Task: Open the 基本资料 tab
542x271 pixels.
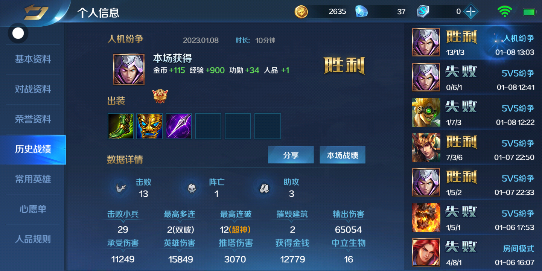Action: tap(33, 59)
